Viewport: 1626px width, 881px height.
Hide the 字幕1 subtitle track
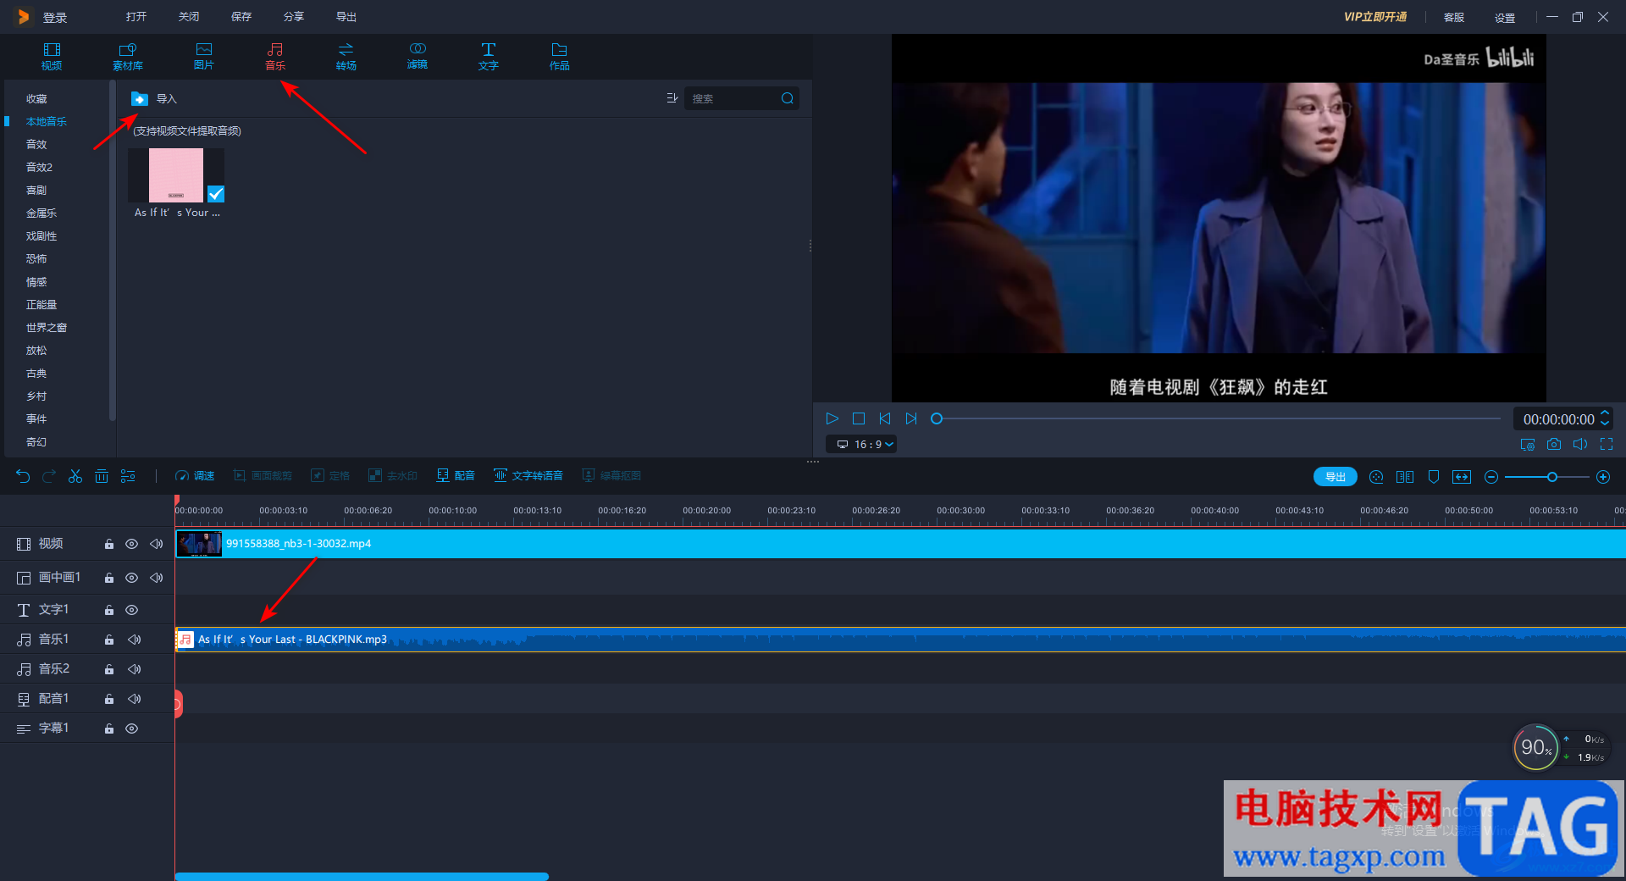click(x=132, y=729)
